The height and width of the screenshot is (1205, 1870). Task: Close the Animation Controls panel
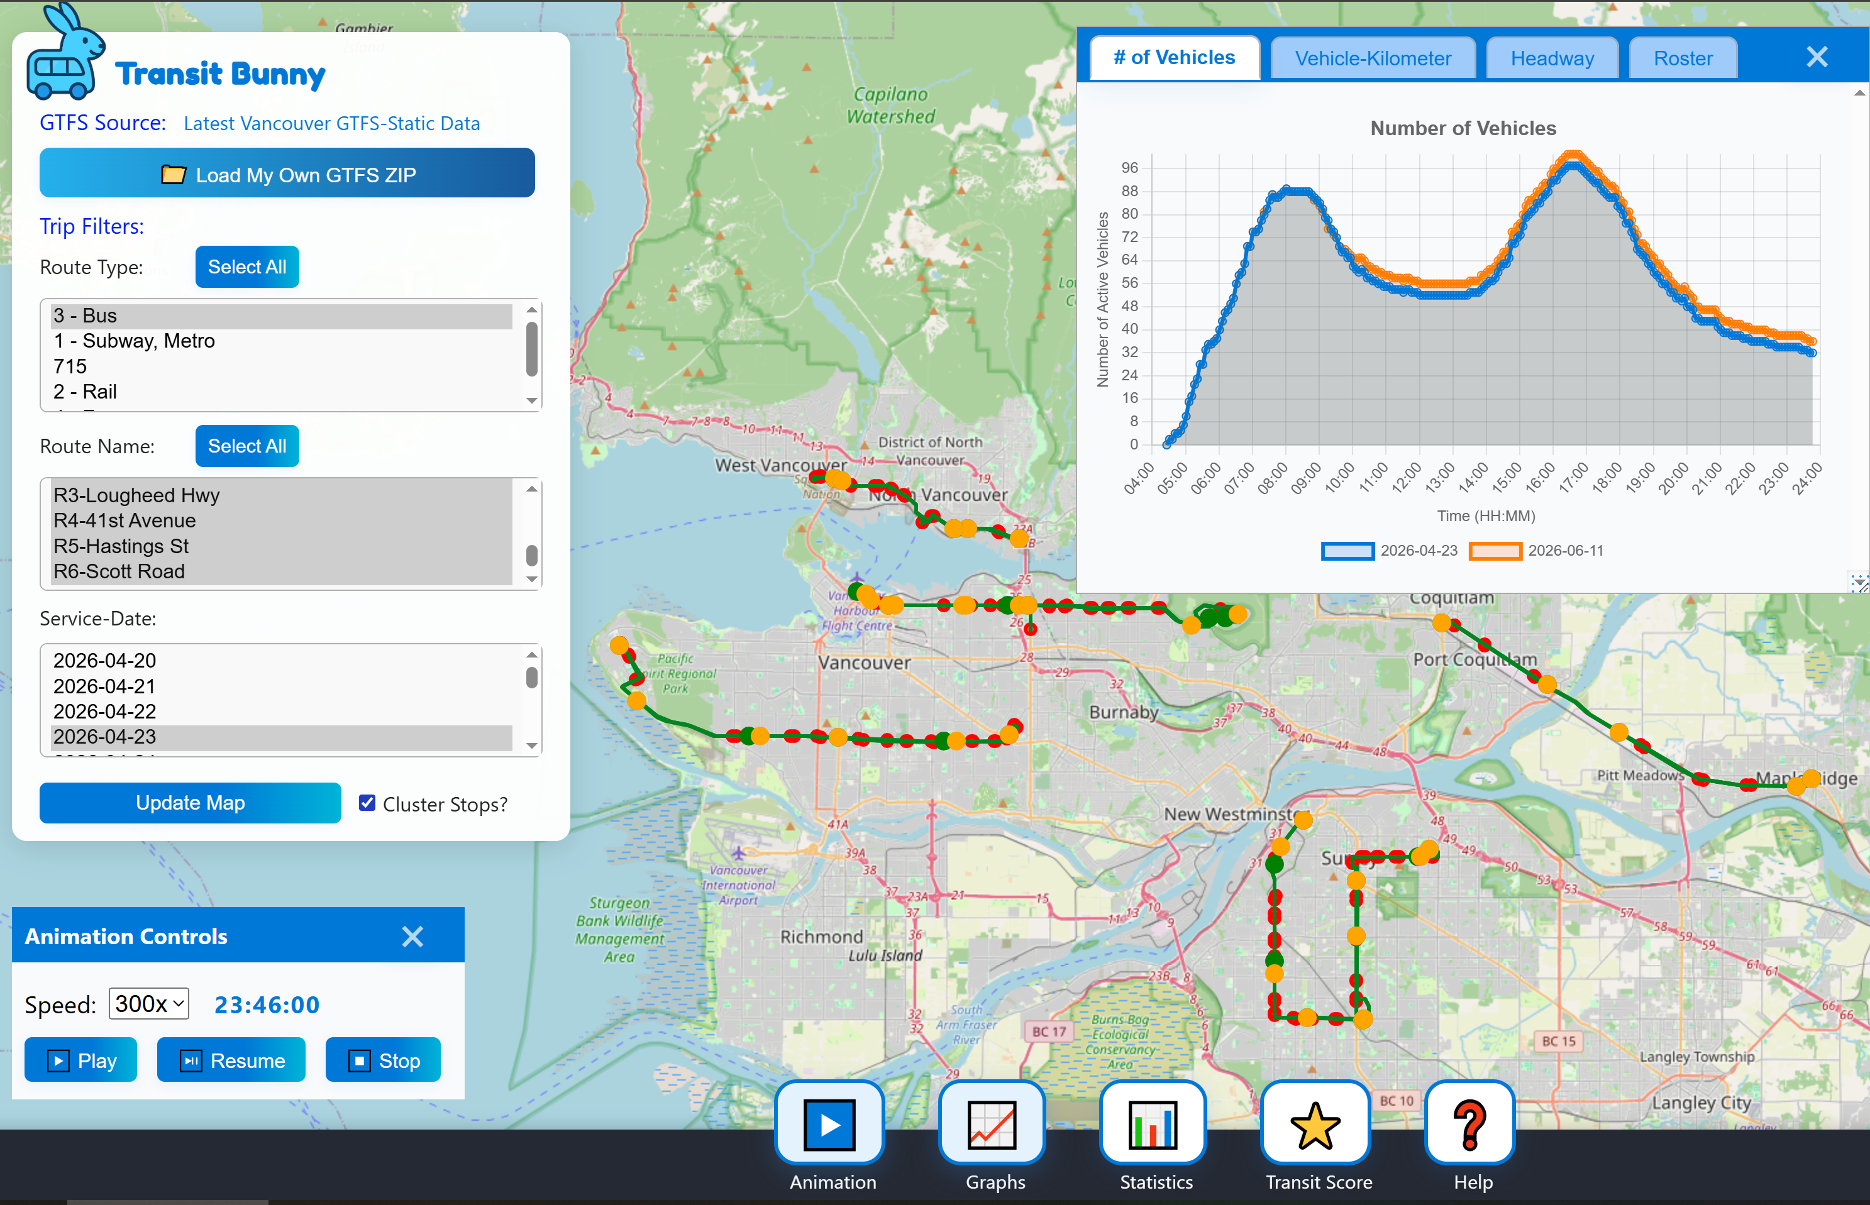coord(412,936)
